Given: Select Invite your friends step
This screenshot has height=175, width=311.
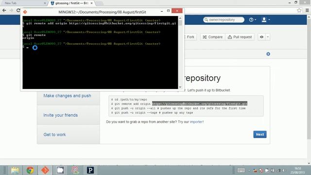Looking at the screenshot, I should tap(60, 115).
